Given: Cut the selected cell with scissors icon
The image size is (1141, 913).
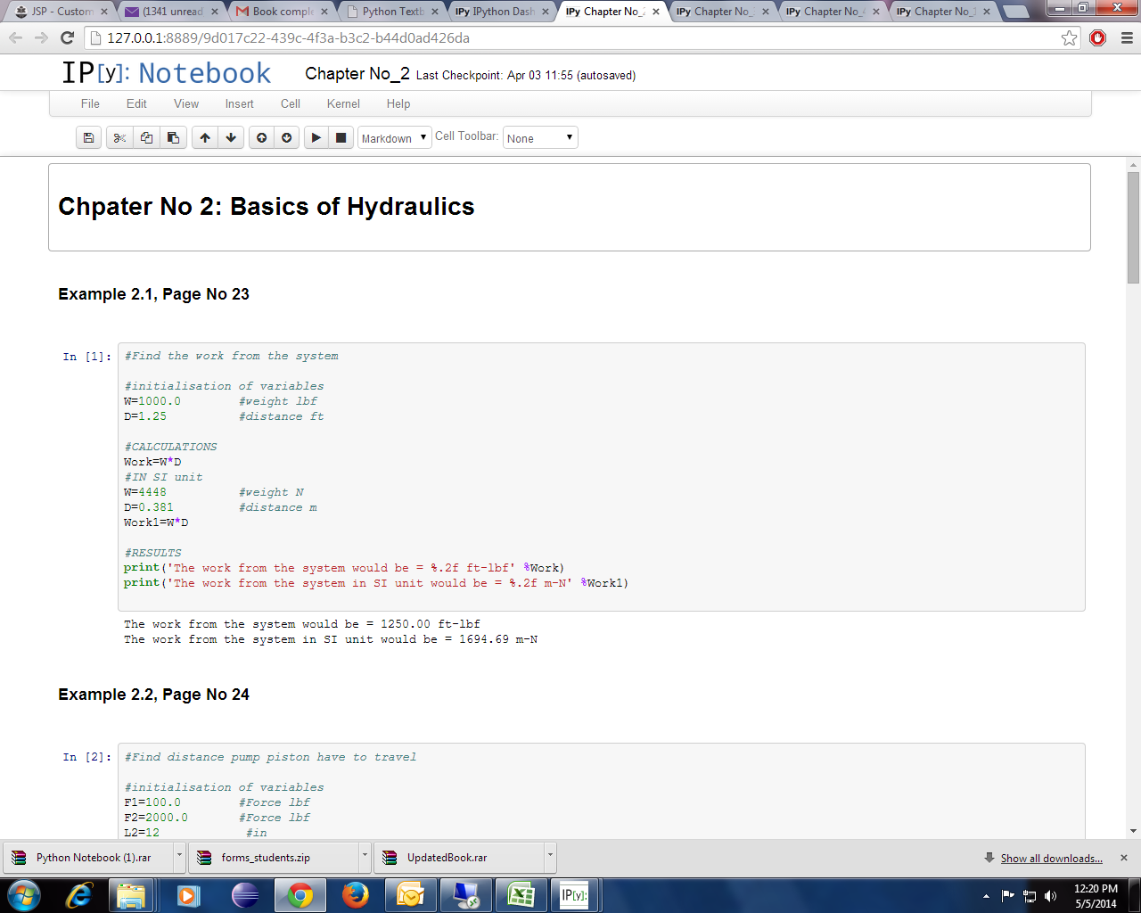Looking at the screenshot, I should click(119, 137).
